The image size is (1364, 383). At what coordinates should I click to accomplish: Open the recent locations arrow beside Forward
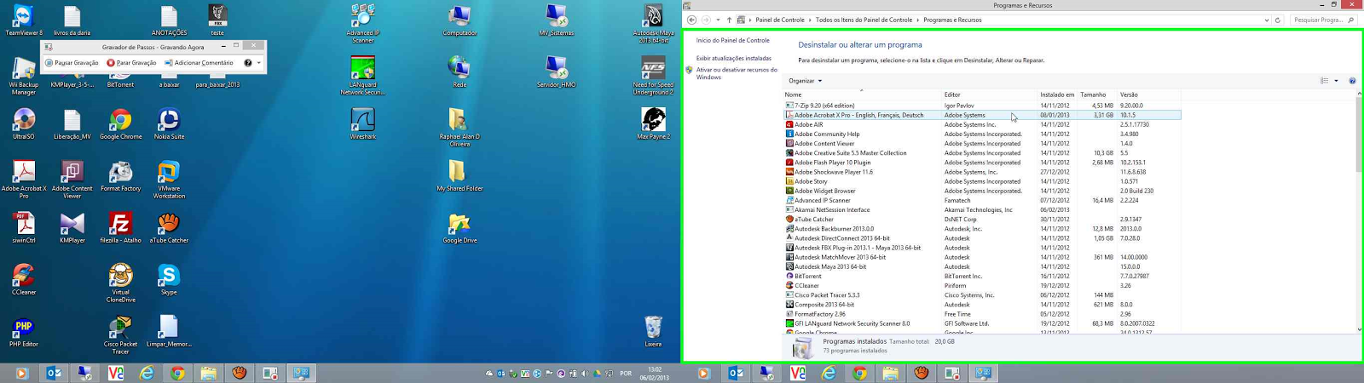[718, 20]
